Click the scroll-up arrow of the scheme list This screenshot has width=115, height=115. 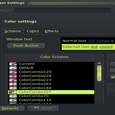click(99, 63)
